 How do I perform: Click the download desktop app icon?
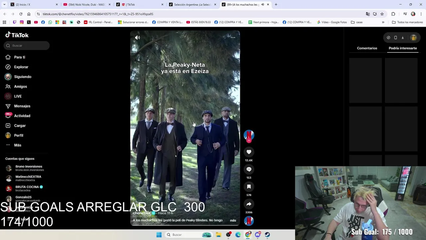(x=402, y=38)
